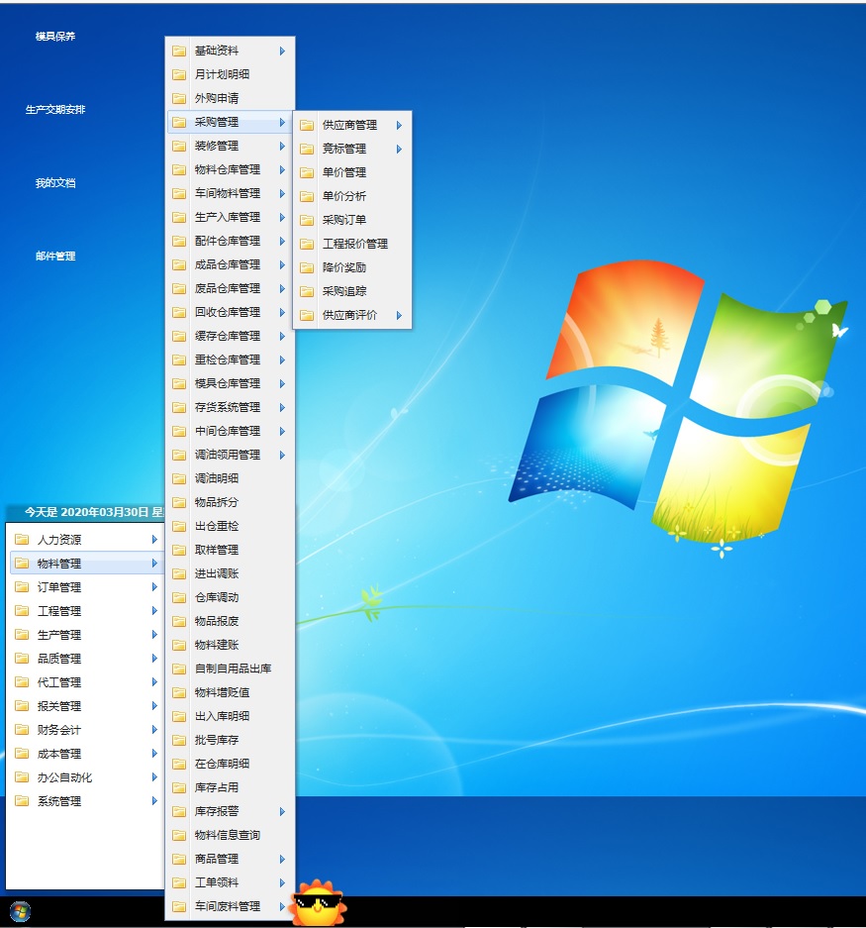Click the date banner 今天是 2020年03月30日
Screen dimensions: 866x928
[86, 512]
